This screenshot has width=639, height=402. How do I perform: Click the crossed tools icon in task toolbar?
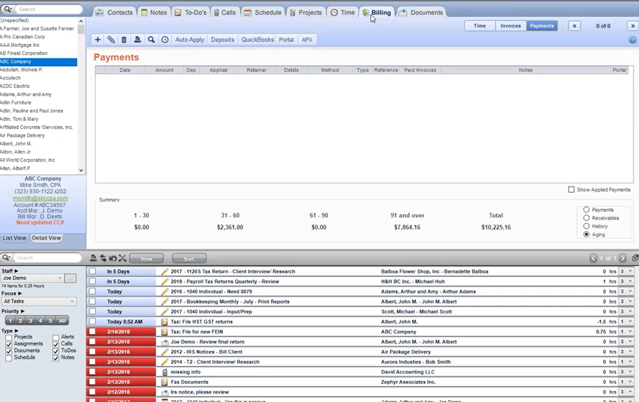click(x=122, y=258)
